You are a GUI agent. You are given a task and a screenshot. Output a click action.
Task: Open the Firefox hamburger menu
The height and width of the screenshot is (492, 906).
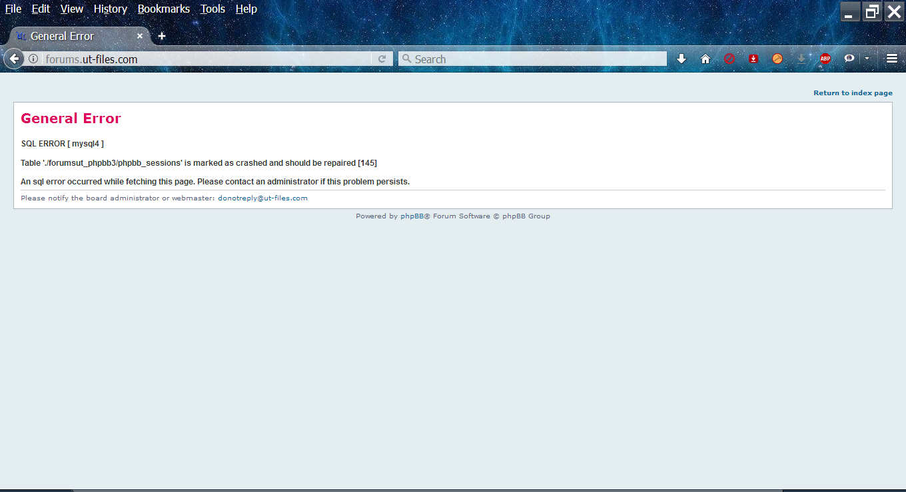tap(892, 59)
